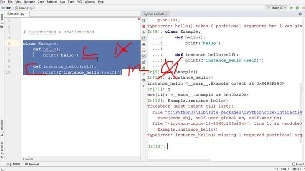Click fold end marker on line 10
305x171 pixels.
coord(21,72)
